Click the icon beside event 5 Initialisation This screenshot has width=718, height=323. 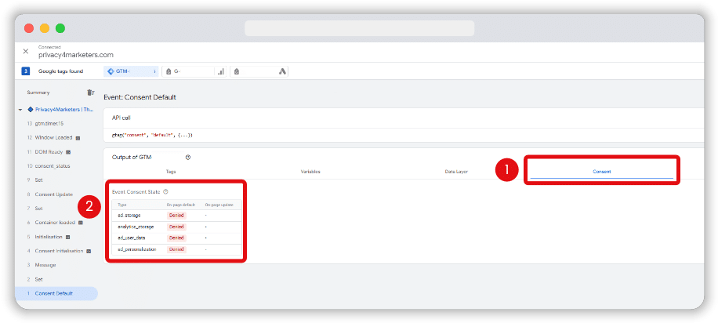(67, 237)
